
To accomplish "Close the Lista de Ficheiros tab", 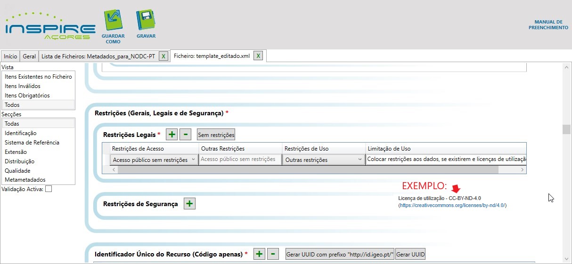I will [x=163, y=56].
